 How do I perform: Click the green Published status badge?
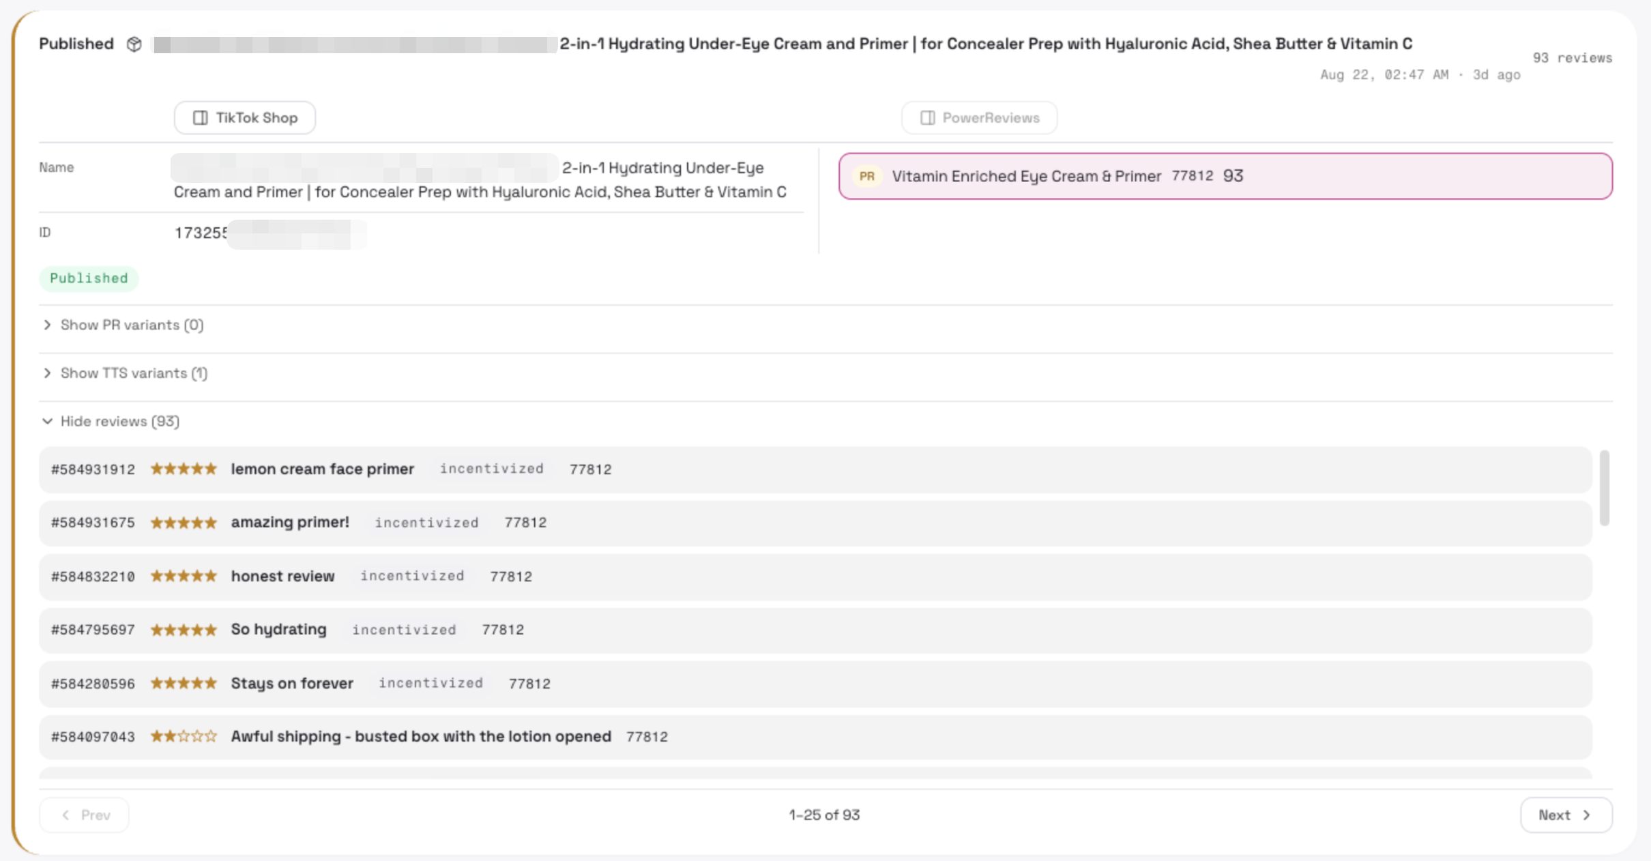(89, 279)
